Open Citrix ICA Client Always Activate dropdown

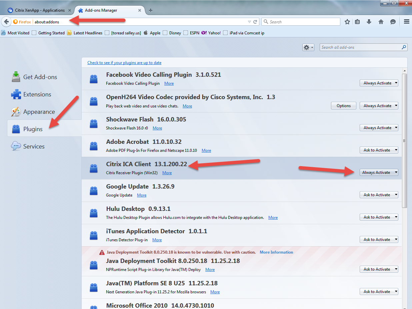click(379, 173)
